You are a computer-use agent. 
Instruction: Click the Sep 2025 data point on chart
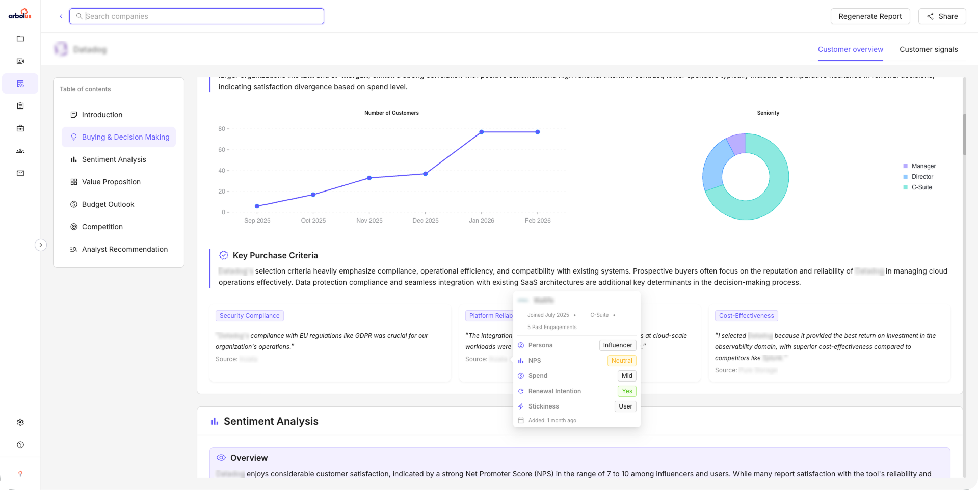(x=257, y=206)
